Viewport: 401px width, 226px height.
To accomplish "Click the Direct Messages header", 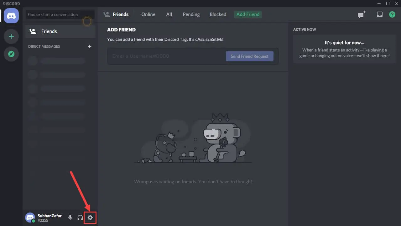I will [x=44, y=46].
